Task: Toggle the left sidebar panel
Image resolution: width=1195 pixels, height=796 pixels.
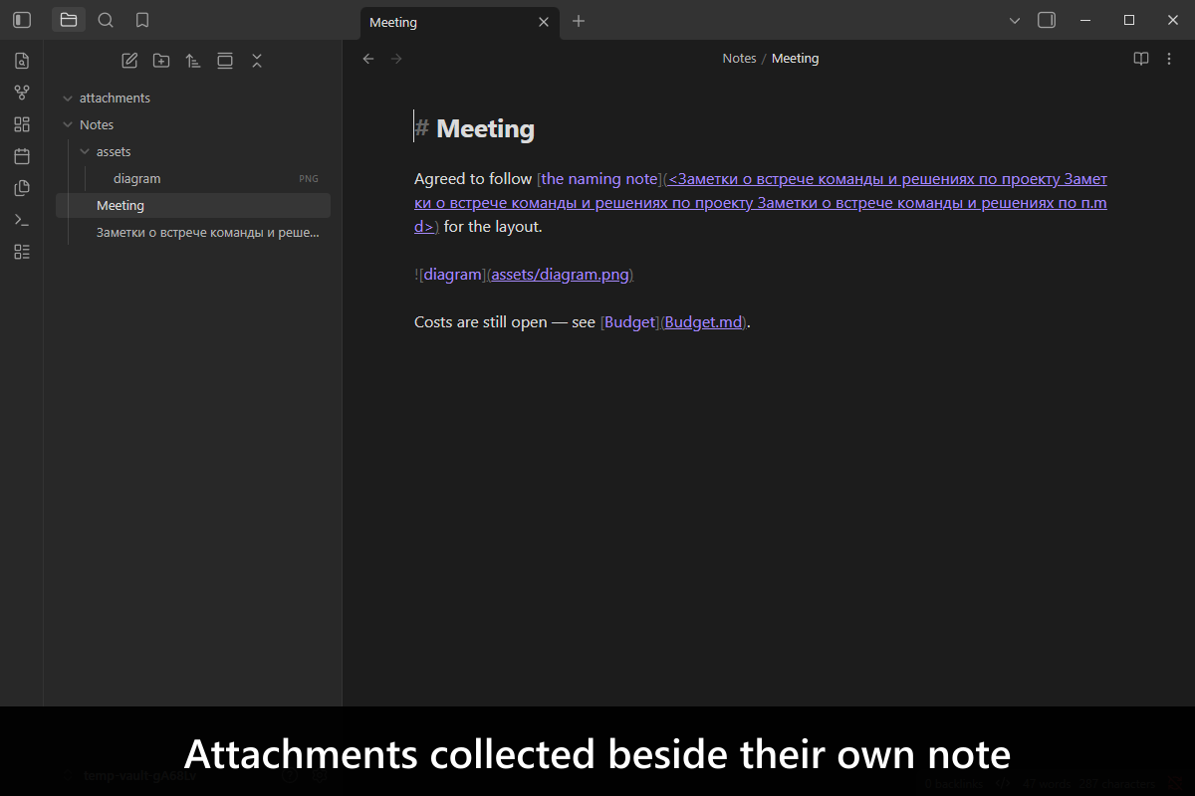Action: point(22,20)
